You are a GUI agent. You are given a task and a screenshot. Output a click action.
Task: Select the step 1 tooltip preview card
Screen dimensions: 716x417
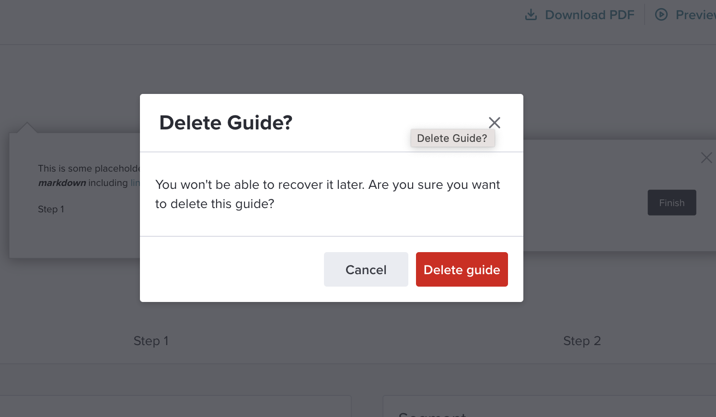pos(75,196)
